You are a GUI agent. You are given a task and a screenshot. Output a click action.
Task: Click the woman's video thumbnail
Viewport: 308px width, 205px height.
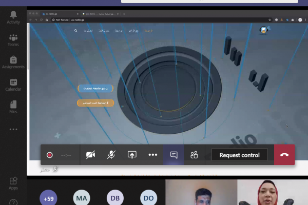272,193
